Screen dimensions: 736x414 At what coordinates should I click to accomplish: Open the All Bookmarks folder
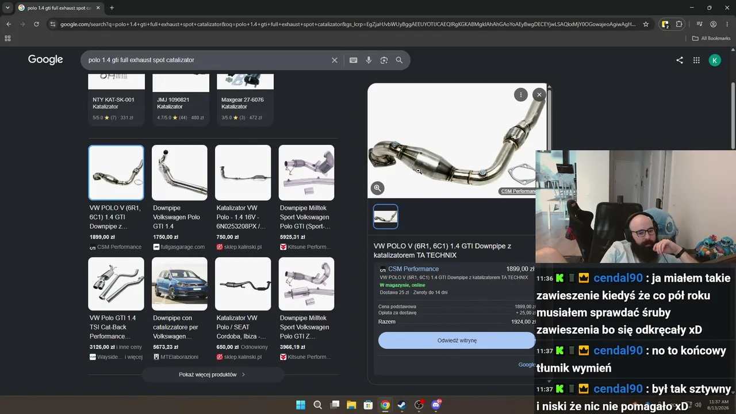(x=711, y=39)
